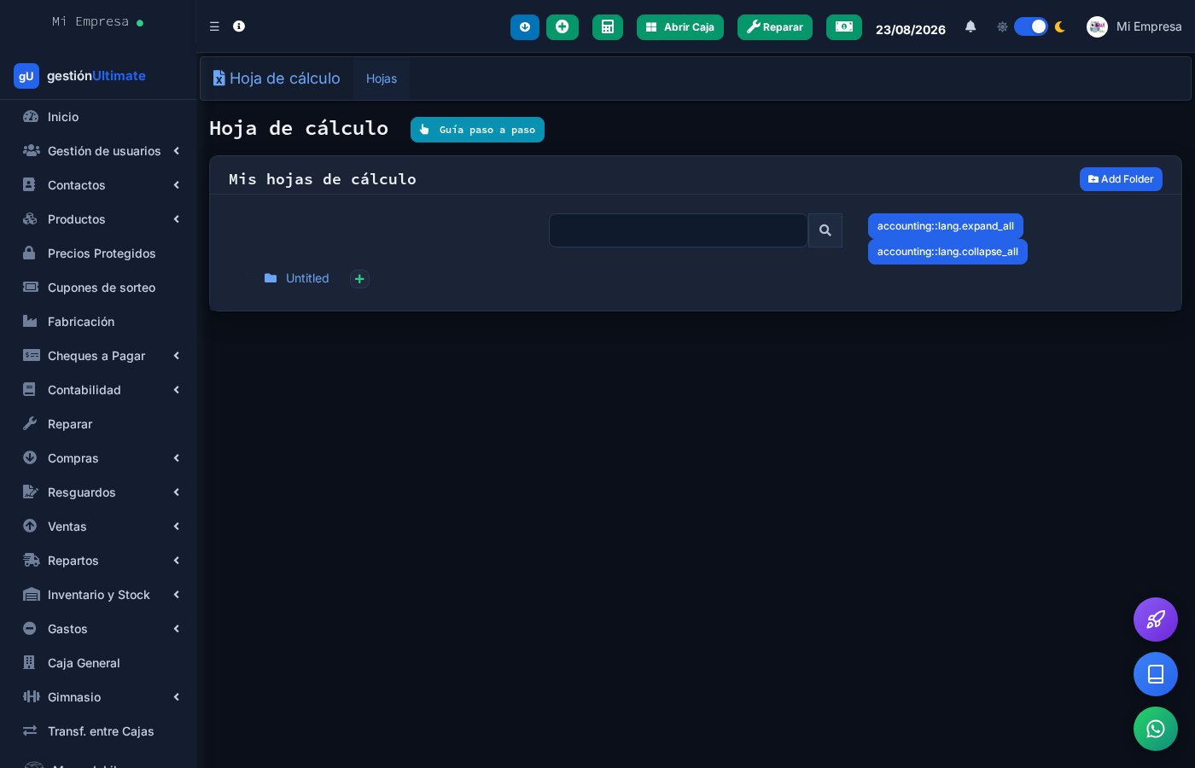Select the Hojas tab

click(x=382, y=79)
